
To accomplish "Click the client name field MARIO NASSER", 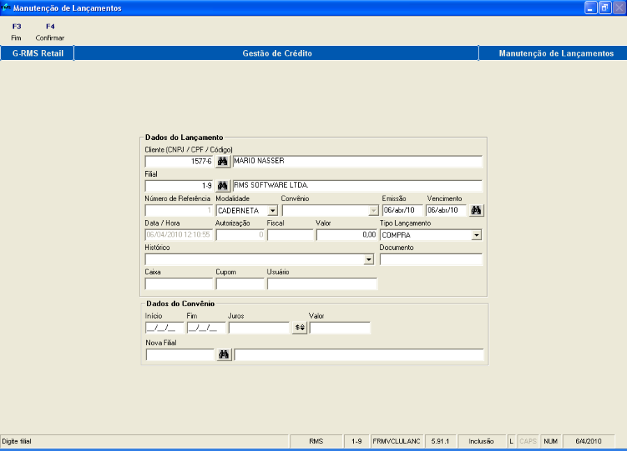I will point(357,161).
